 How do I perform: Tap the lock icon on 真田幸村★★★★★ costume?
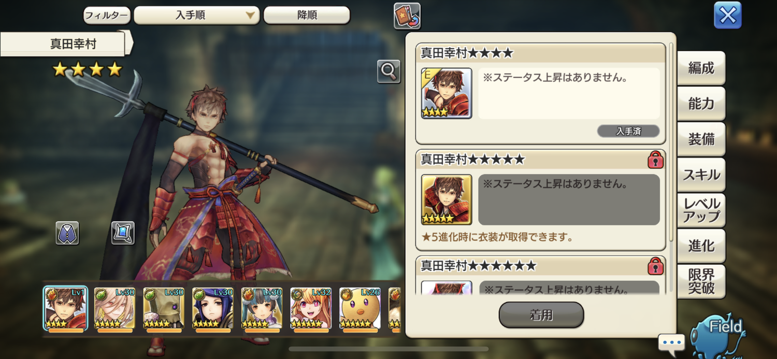click(655, 160)
